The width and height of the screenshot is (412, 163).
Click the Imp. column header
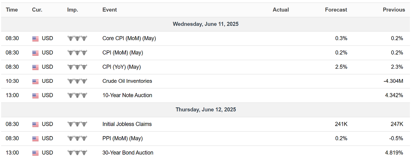(x=72, y=10)
